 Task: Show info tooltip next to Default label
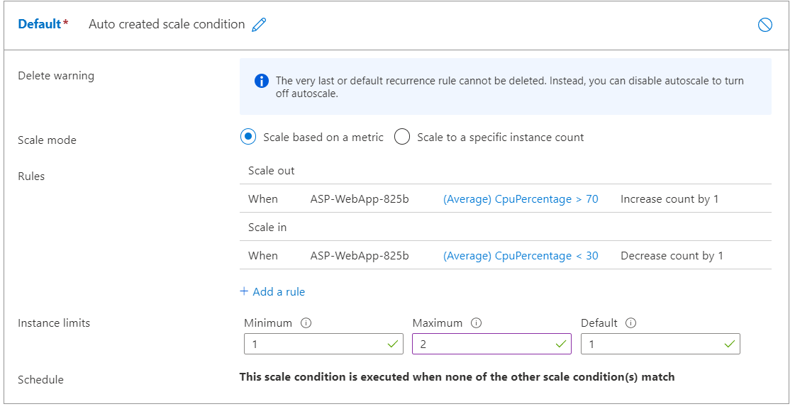pyautogui.click(x=630, y=323)
